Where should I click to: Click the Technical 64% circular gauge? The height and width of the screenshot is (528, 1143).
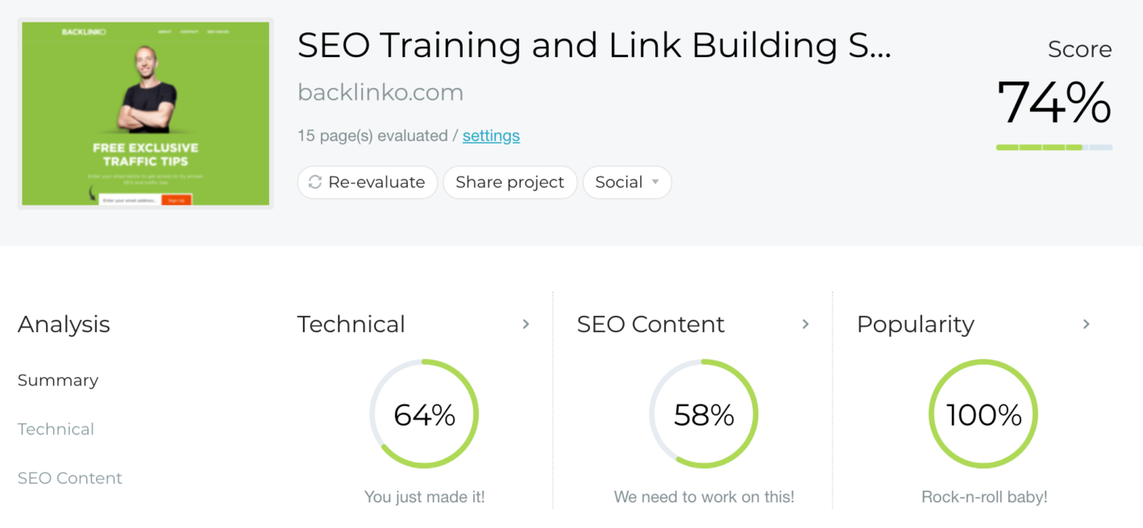424,414
